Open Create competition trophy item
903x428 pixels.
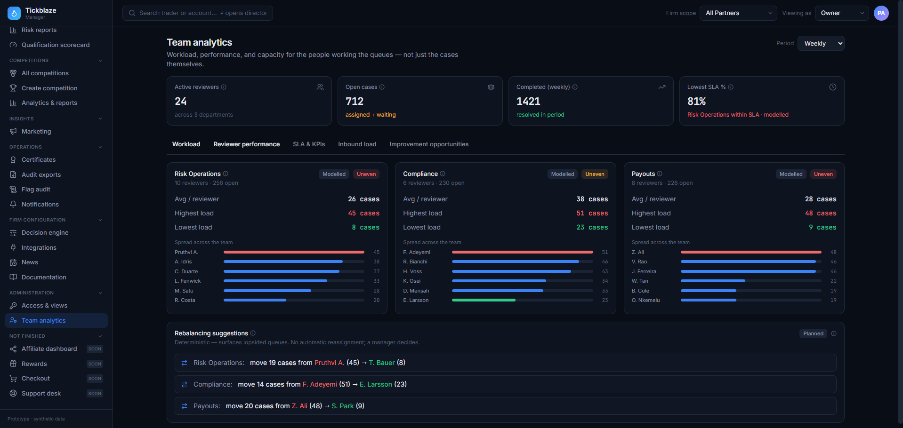click(x=56, y=88)
